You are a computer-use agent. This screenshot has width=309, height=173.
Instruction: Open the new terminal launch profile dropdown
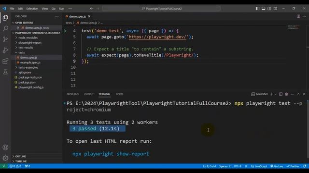click(276, 94)
